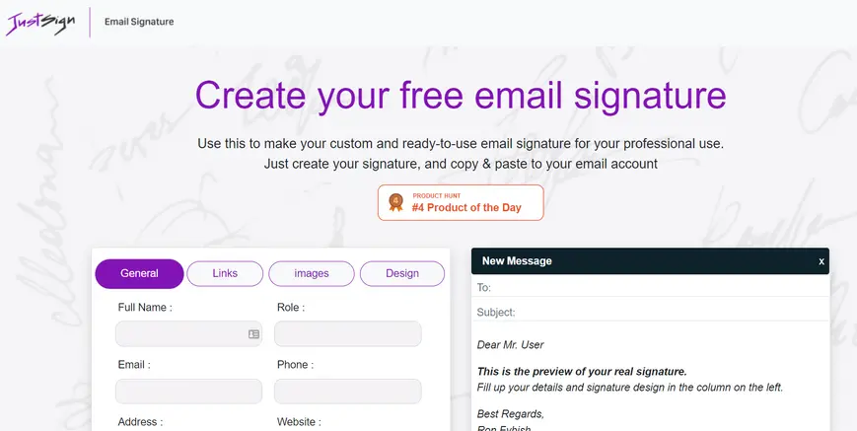Viewport: 857px width, 431px height.
Task: Switch to the Links tab
Action: point(225,273)
